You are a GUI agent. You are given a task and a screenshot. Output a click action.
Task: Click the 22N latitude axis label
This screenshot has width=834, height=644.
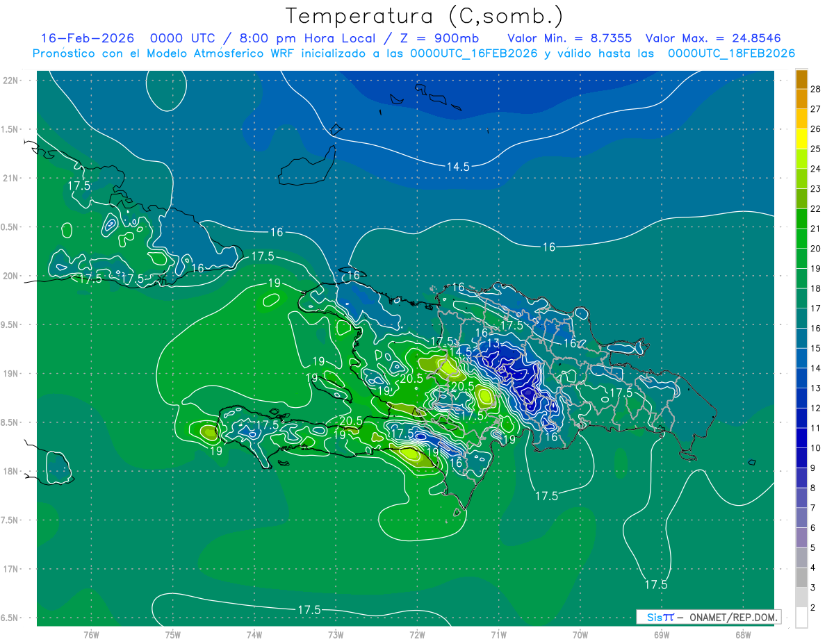[x=11, y=81]
